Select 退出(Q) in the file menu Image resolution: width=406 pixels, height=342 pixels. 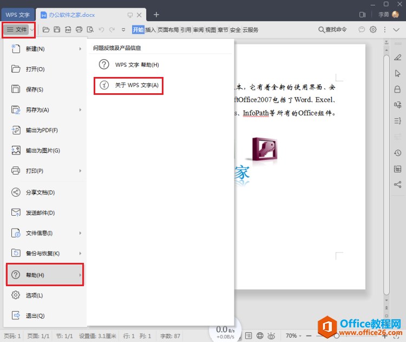tap(45, 315)
